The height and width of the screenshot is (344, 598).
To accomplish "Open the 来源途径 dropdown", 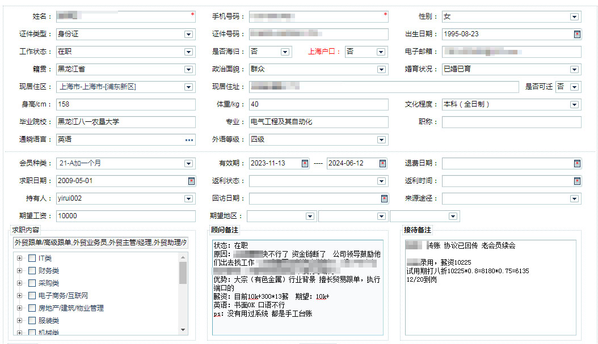I will pos(574,198).
